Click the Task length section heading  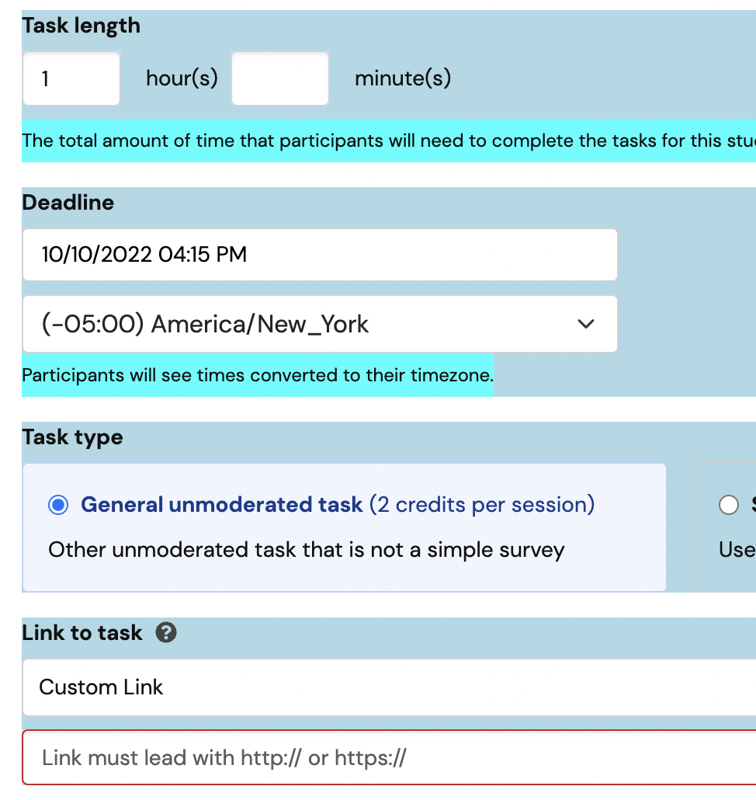[x=81, y=26]
